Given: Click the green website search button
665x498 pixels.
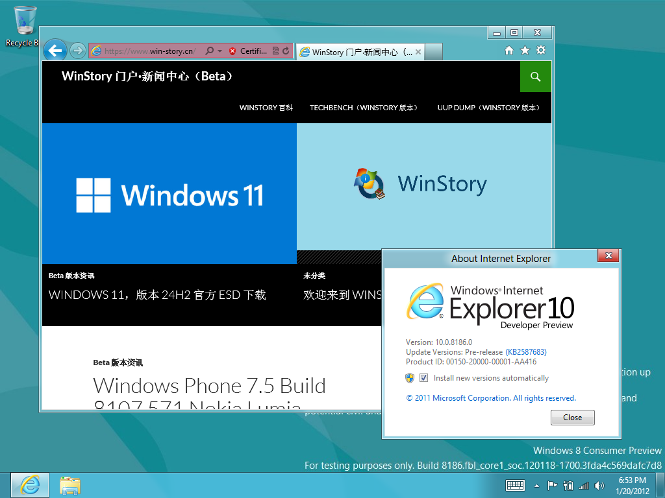Looking at the screenshot, I should pyautogui.click(x=536, y=77).
